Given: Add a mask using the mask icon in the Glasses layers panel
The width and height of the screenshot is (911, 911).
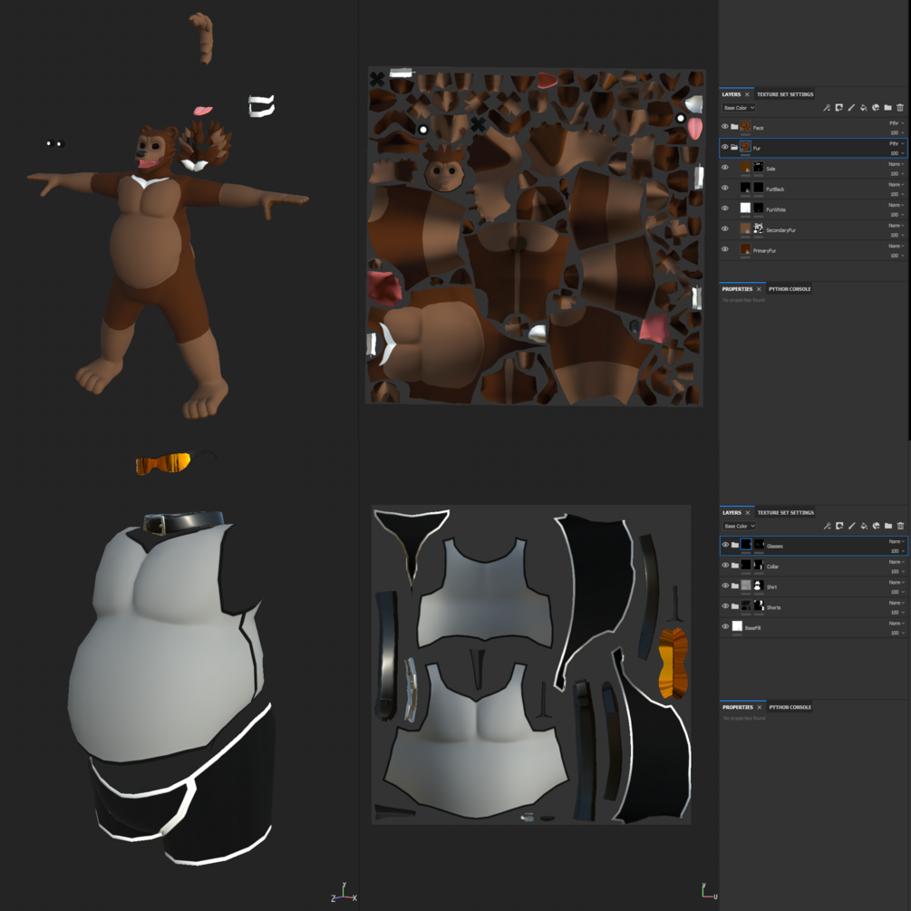Looking at the screenshot, I should click(x=839, y=526).
